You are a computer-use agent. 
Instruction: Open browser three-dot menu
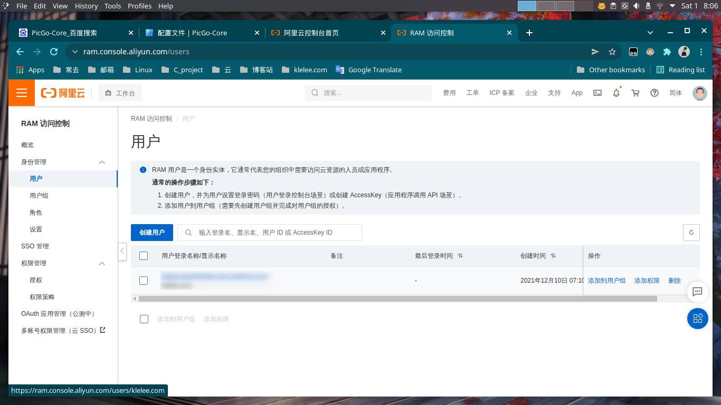click(x=701, y=52)
